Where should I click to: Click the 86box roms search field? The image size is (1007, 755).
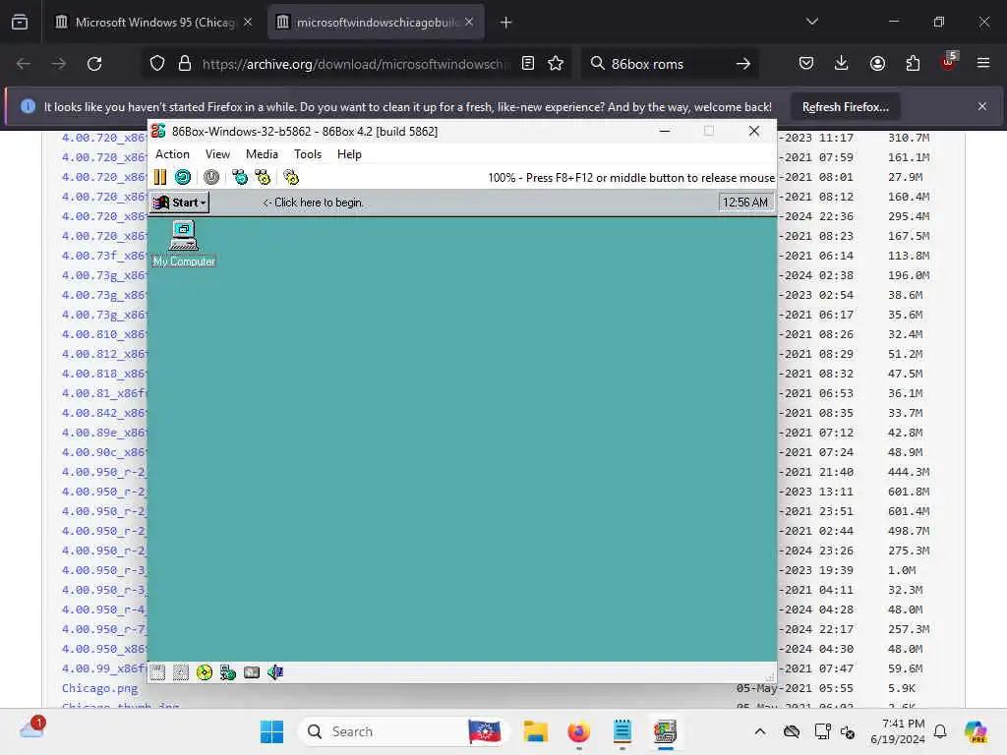click(668, 64)
